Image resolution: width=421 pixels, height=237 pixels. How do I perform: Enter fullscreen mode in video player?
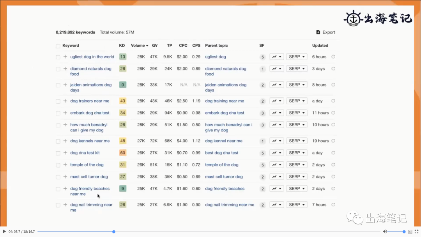coord(416,232)
